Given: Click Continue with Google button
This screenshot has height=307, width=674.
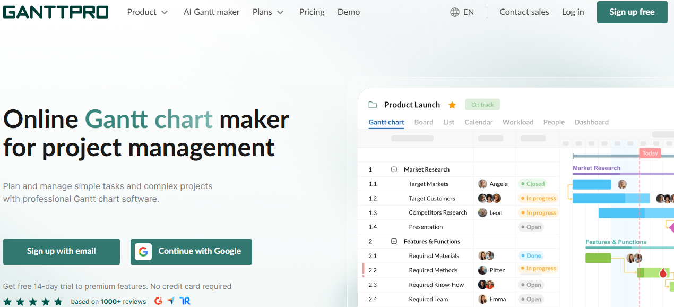Looking at the screenshot, I should point(191,251).
